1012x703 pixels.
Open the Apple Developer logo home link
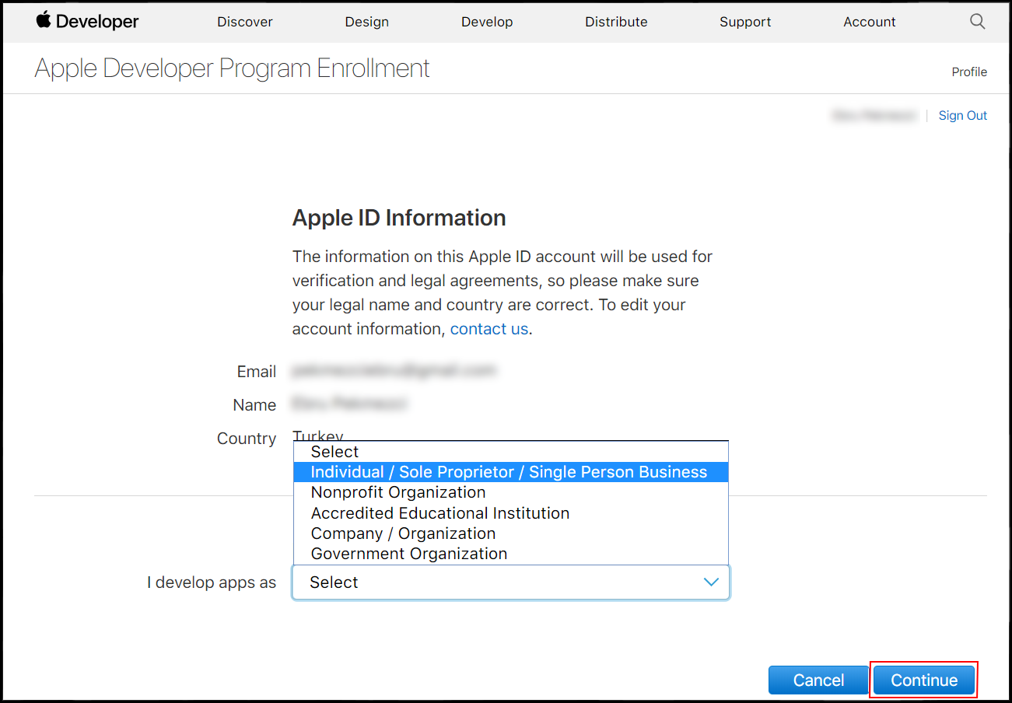tap(87, 21)
